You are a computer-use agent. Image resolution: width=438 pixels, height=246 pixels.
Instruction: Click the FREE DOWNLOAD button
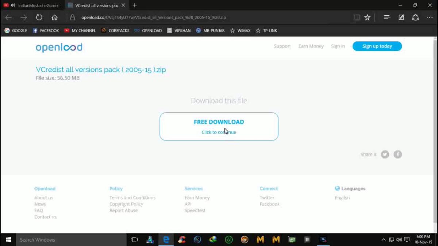(x=219, y=122)
